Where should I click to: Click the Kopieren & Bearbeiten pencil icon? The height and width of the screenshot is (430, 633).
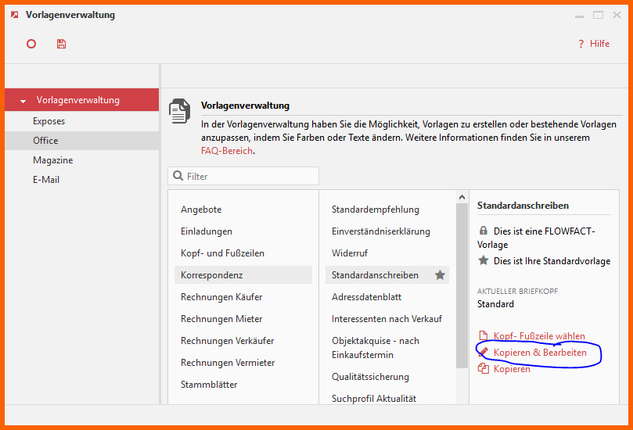pos(484,353)
